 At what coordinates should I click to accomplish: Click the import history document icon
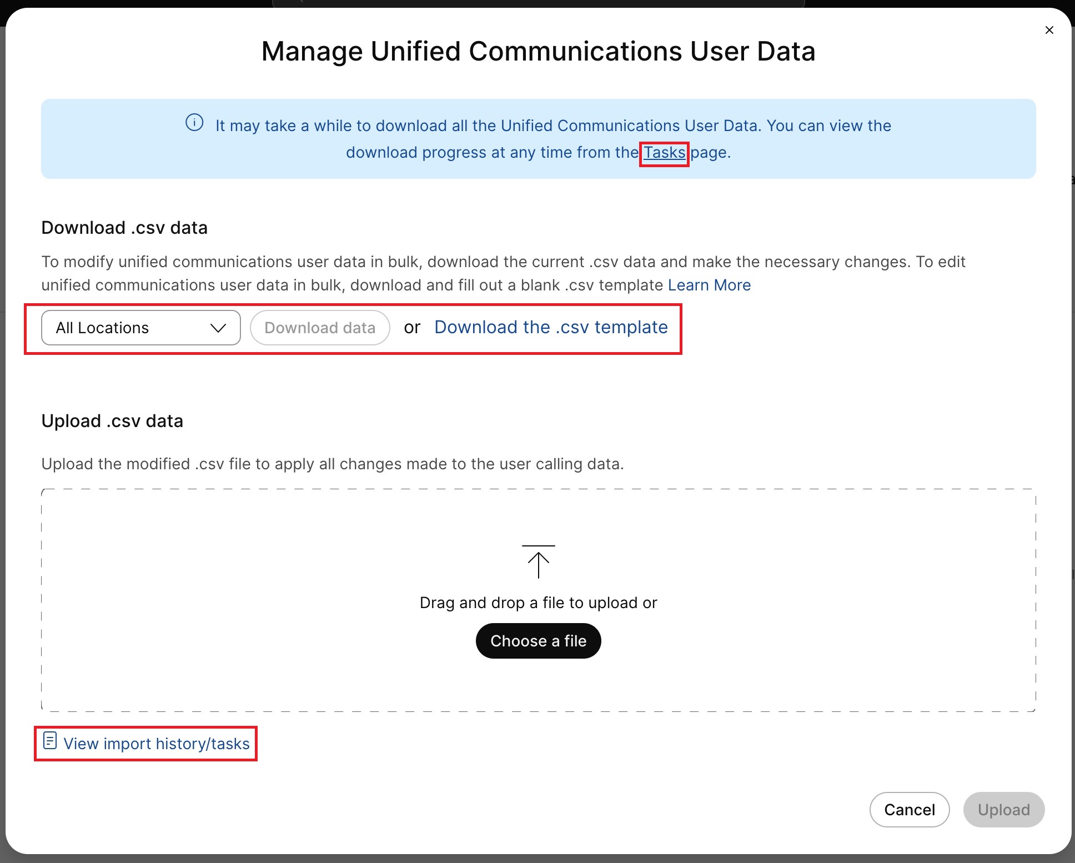(x=49, y=742)
